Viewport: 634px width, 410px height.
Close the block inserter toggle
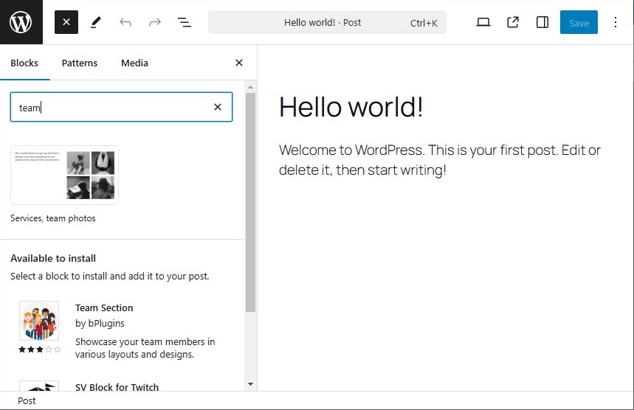(x=66, y=22)
